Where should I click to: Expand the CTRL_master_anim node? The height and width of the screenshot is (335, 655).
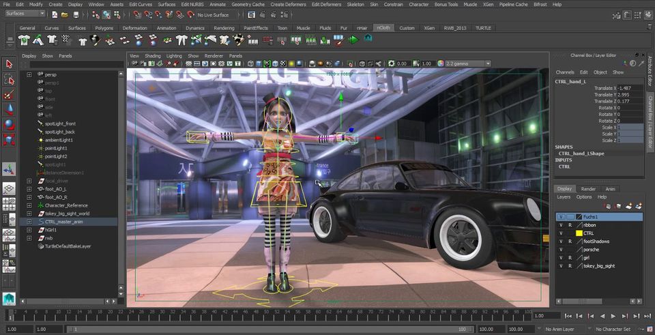29,222
